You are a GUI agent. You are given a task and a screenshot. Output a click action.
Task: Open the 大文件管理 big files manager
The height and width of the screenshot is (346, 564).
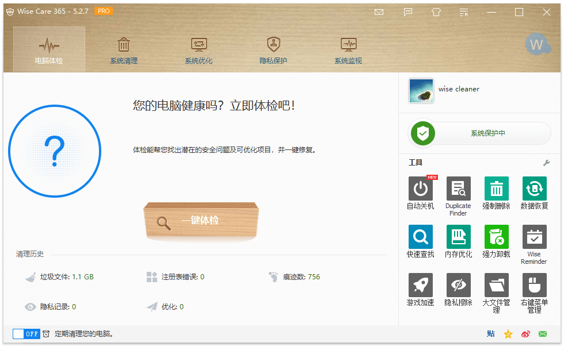pos(496,285)
